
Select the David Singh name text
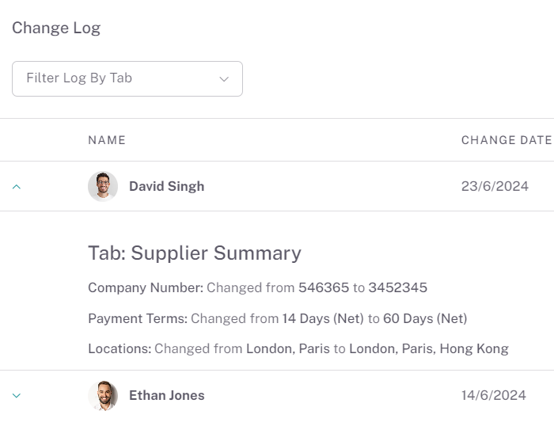167,186
